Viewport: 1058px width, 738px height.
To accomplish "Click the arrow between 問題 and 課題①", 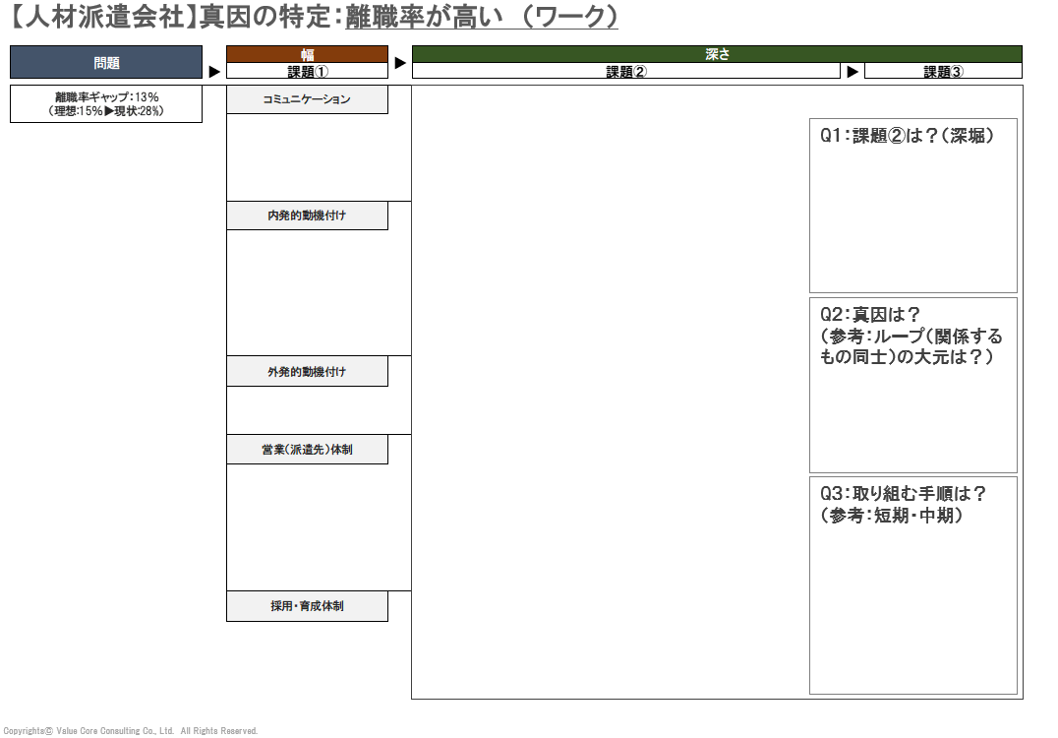I will point(214,72).
